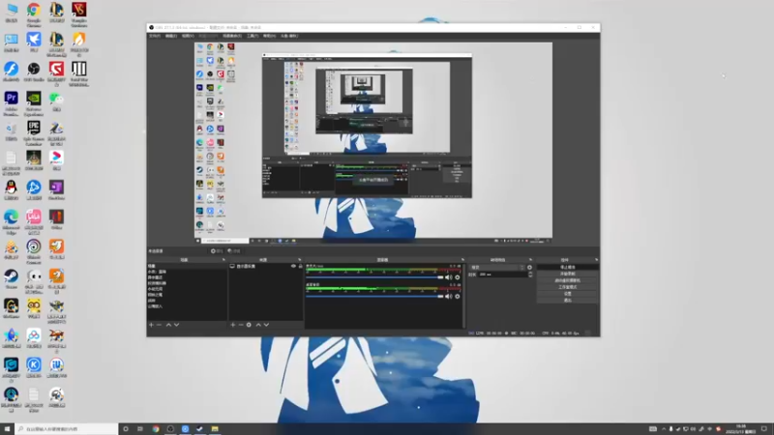
Task: Move source up in Sources panel
Action: (258, 325)
